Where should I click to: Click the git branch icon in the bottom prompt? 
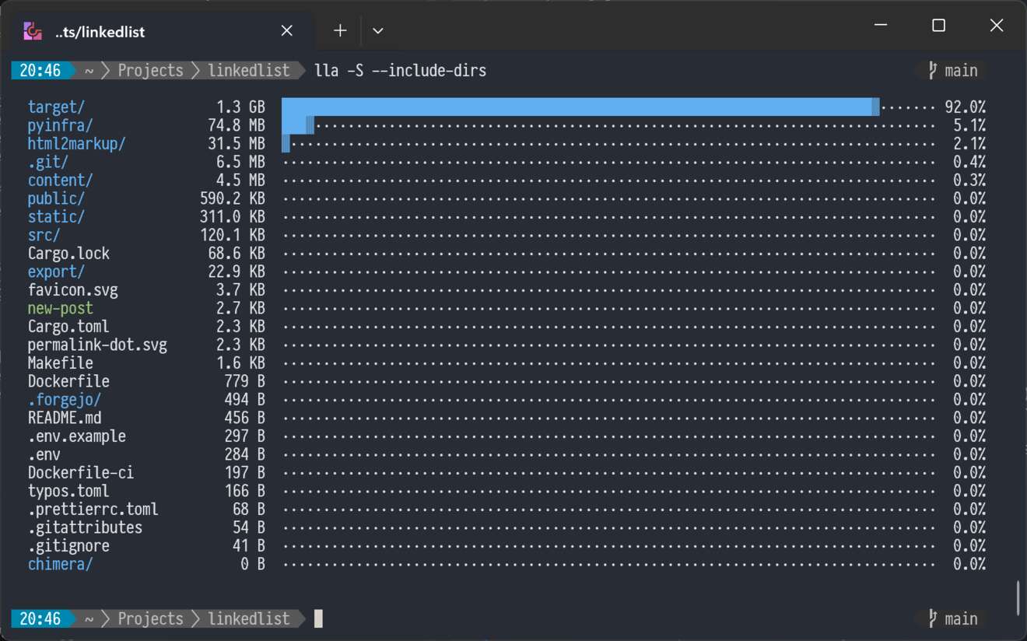[932, 619]
